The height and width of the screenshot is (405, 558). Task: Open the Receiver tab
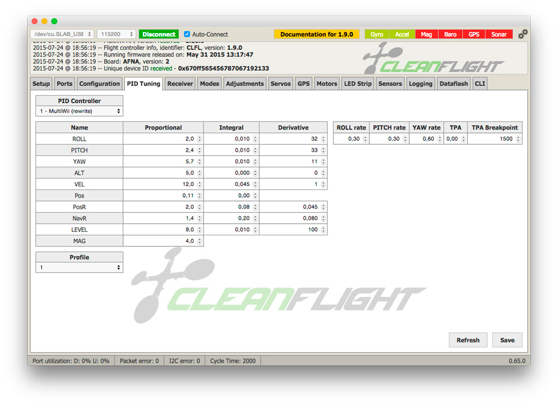[180, 84]
